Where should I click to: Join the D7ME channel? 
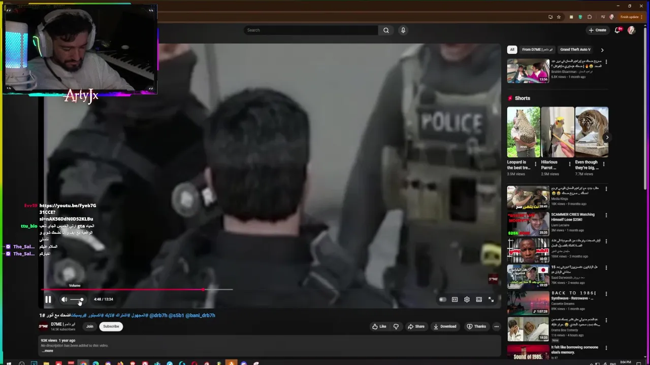point(90,326)
